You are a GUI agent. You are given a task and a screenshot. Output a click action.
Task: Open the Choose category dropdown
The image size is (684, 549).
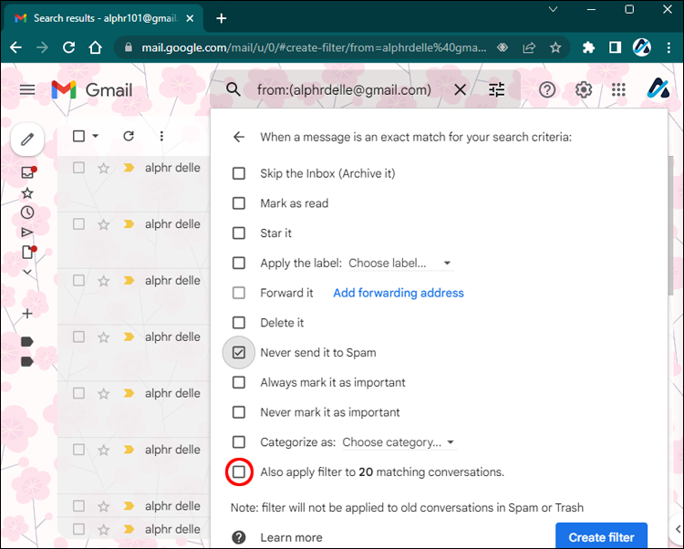[x=399, y=442]
